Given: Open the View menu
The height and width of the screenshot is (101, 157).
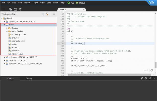Looking at the screenshot, I should (42, 3).
